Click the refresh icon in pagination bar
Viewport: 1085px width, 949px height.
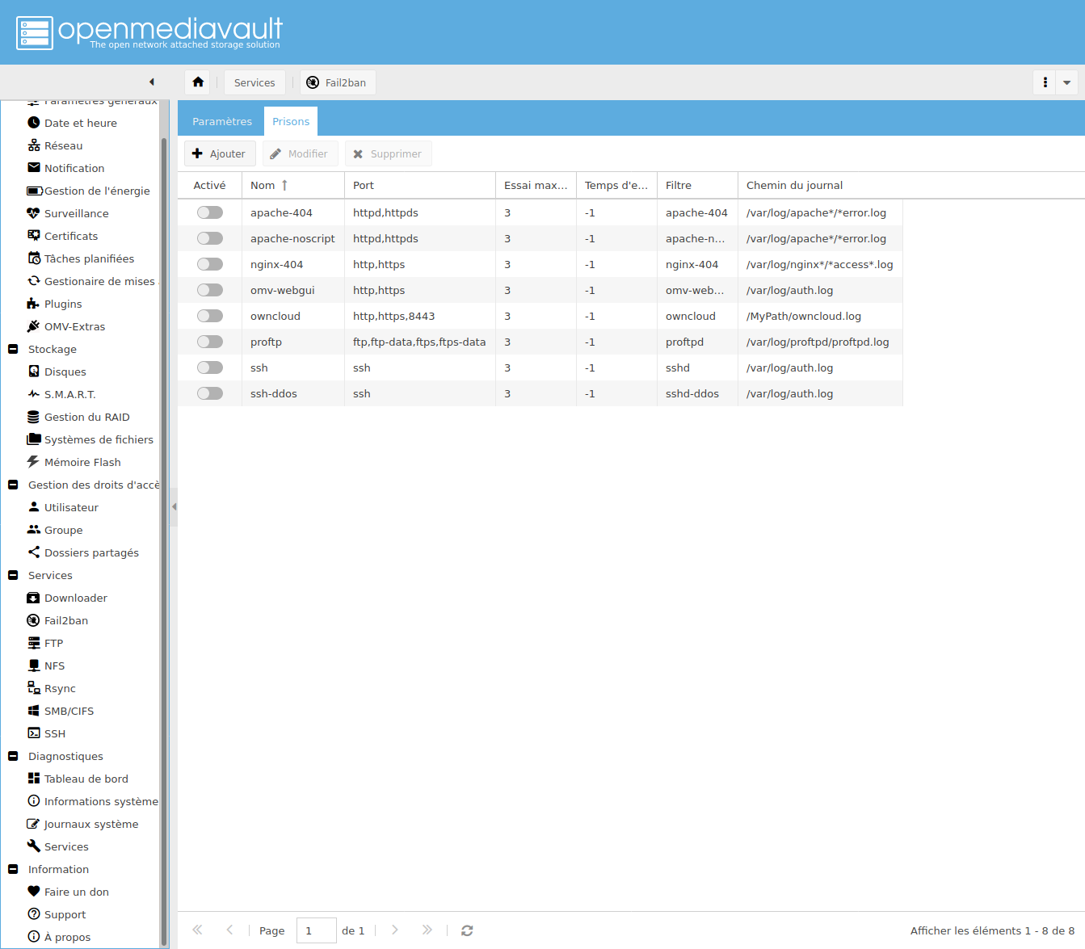click(467, 930)
